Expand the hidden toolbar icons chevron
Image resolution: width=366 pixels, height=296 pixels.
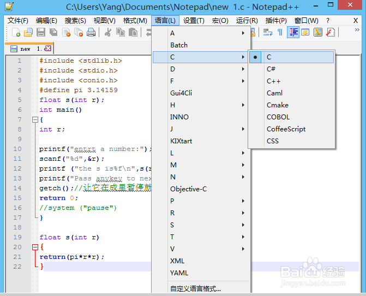point(357,30)
